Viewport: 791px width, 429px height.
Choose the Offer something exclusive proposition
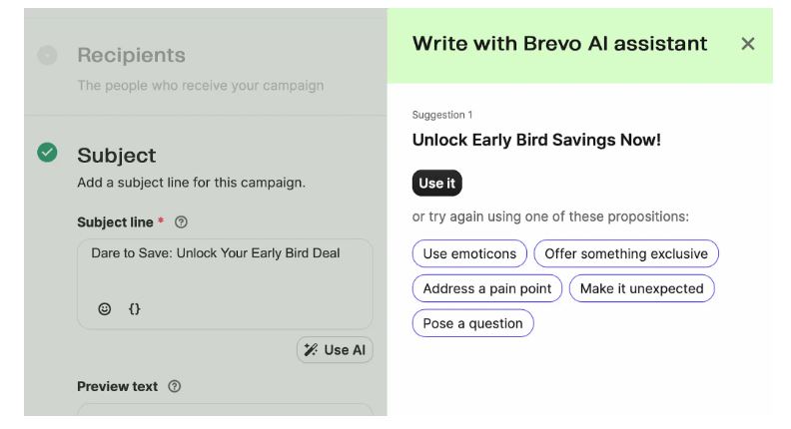626,253
